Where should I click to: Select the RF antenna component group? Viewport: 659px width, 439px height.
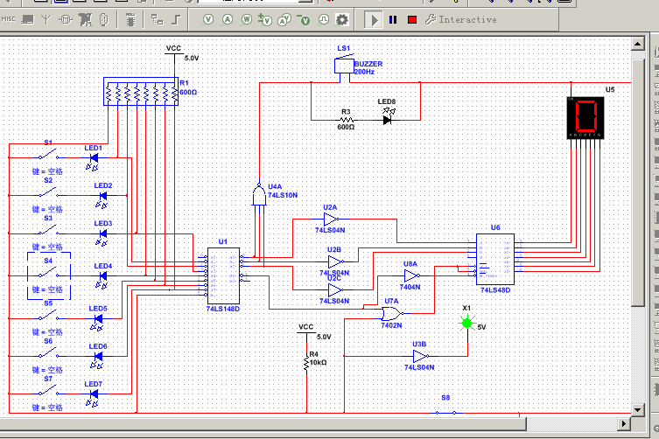pyautogui.click(x=46, y=19)
